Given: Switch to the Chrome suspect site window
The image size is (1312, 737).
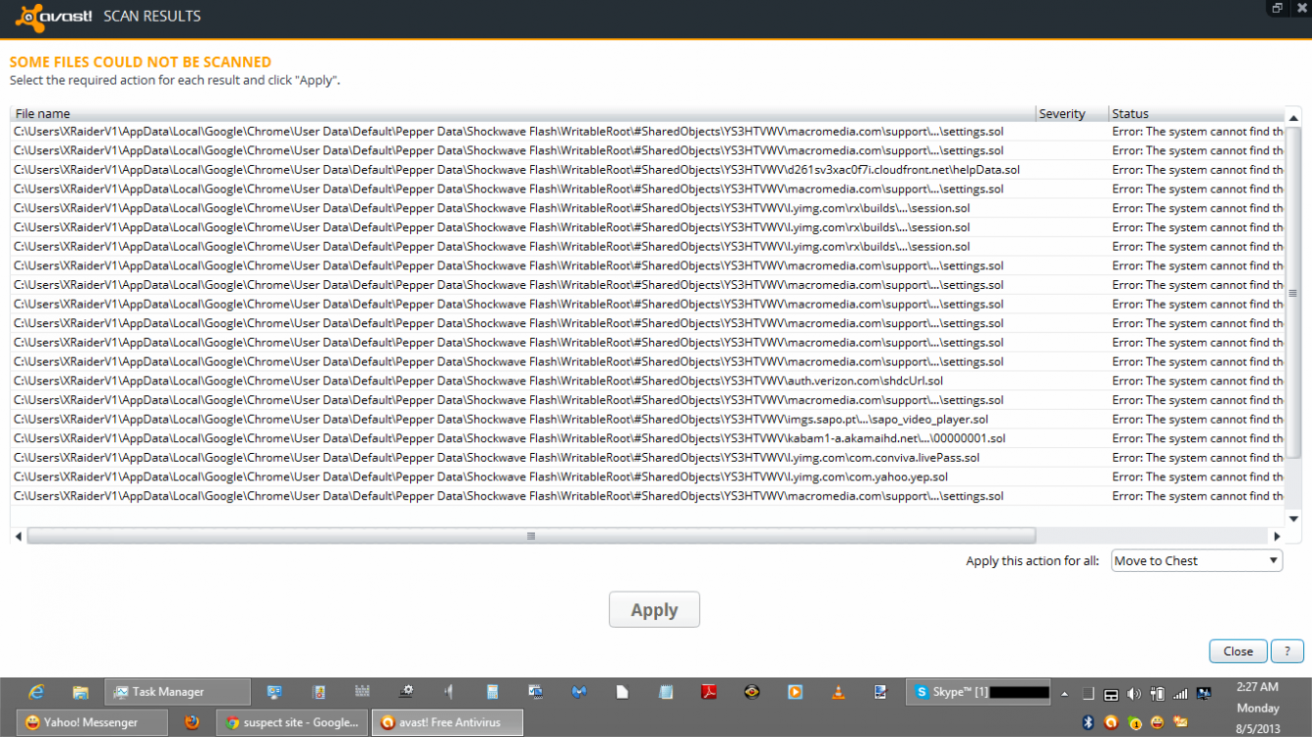Looking at the screenshot, I should tap(292, 722).
